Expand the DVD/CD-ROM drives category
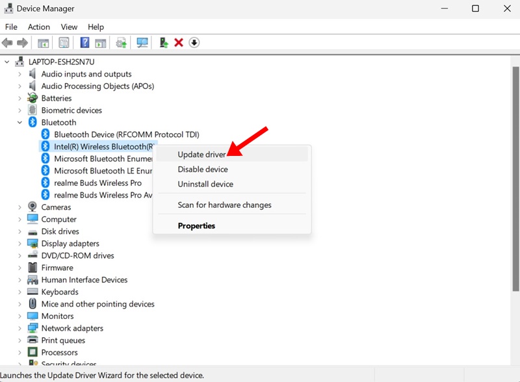Image resolution: width=520 pixels, height=382 pixels. (20, 256)
